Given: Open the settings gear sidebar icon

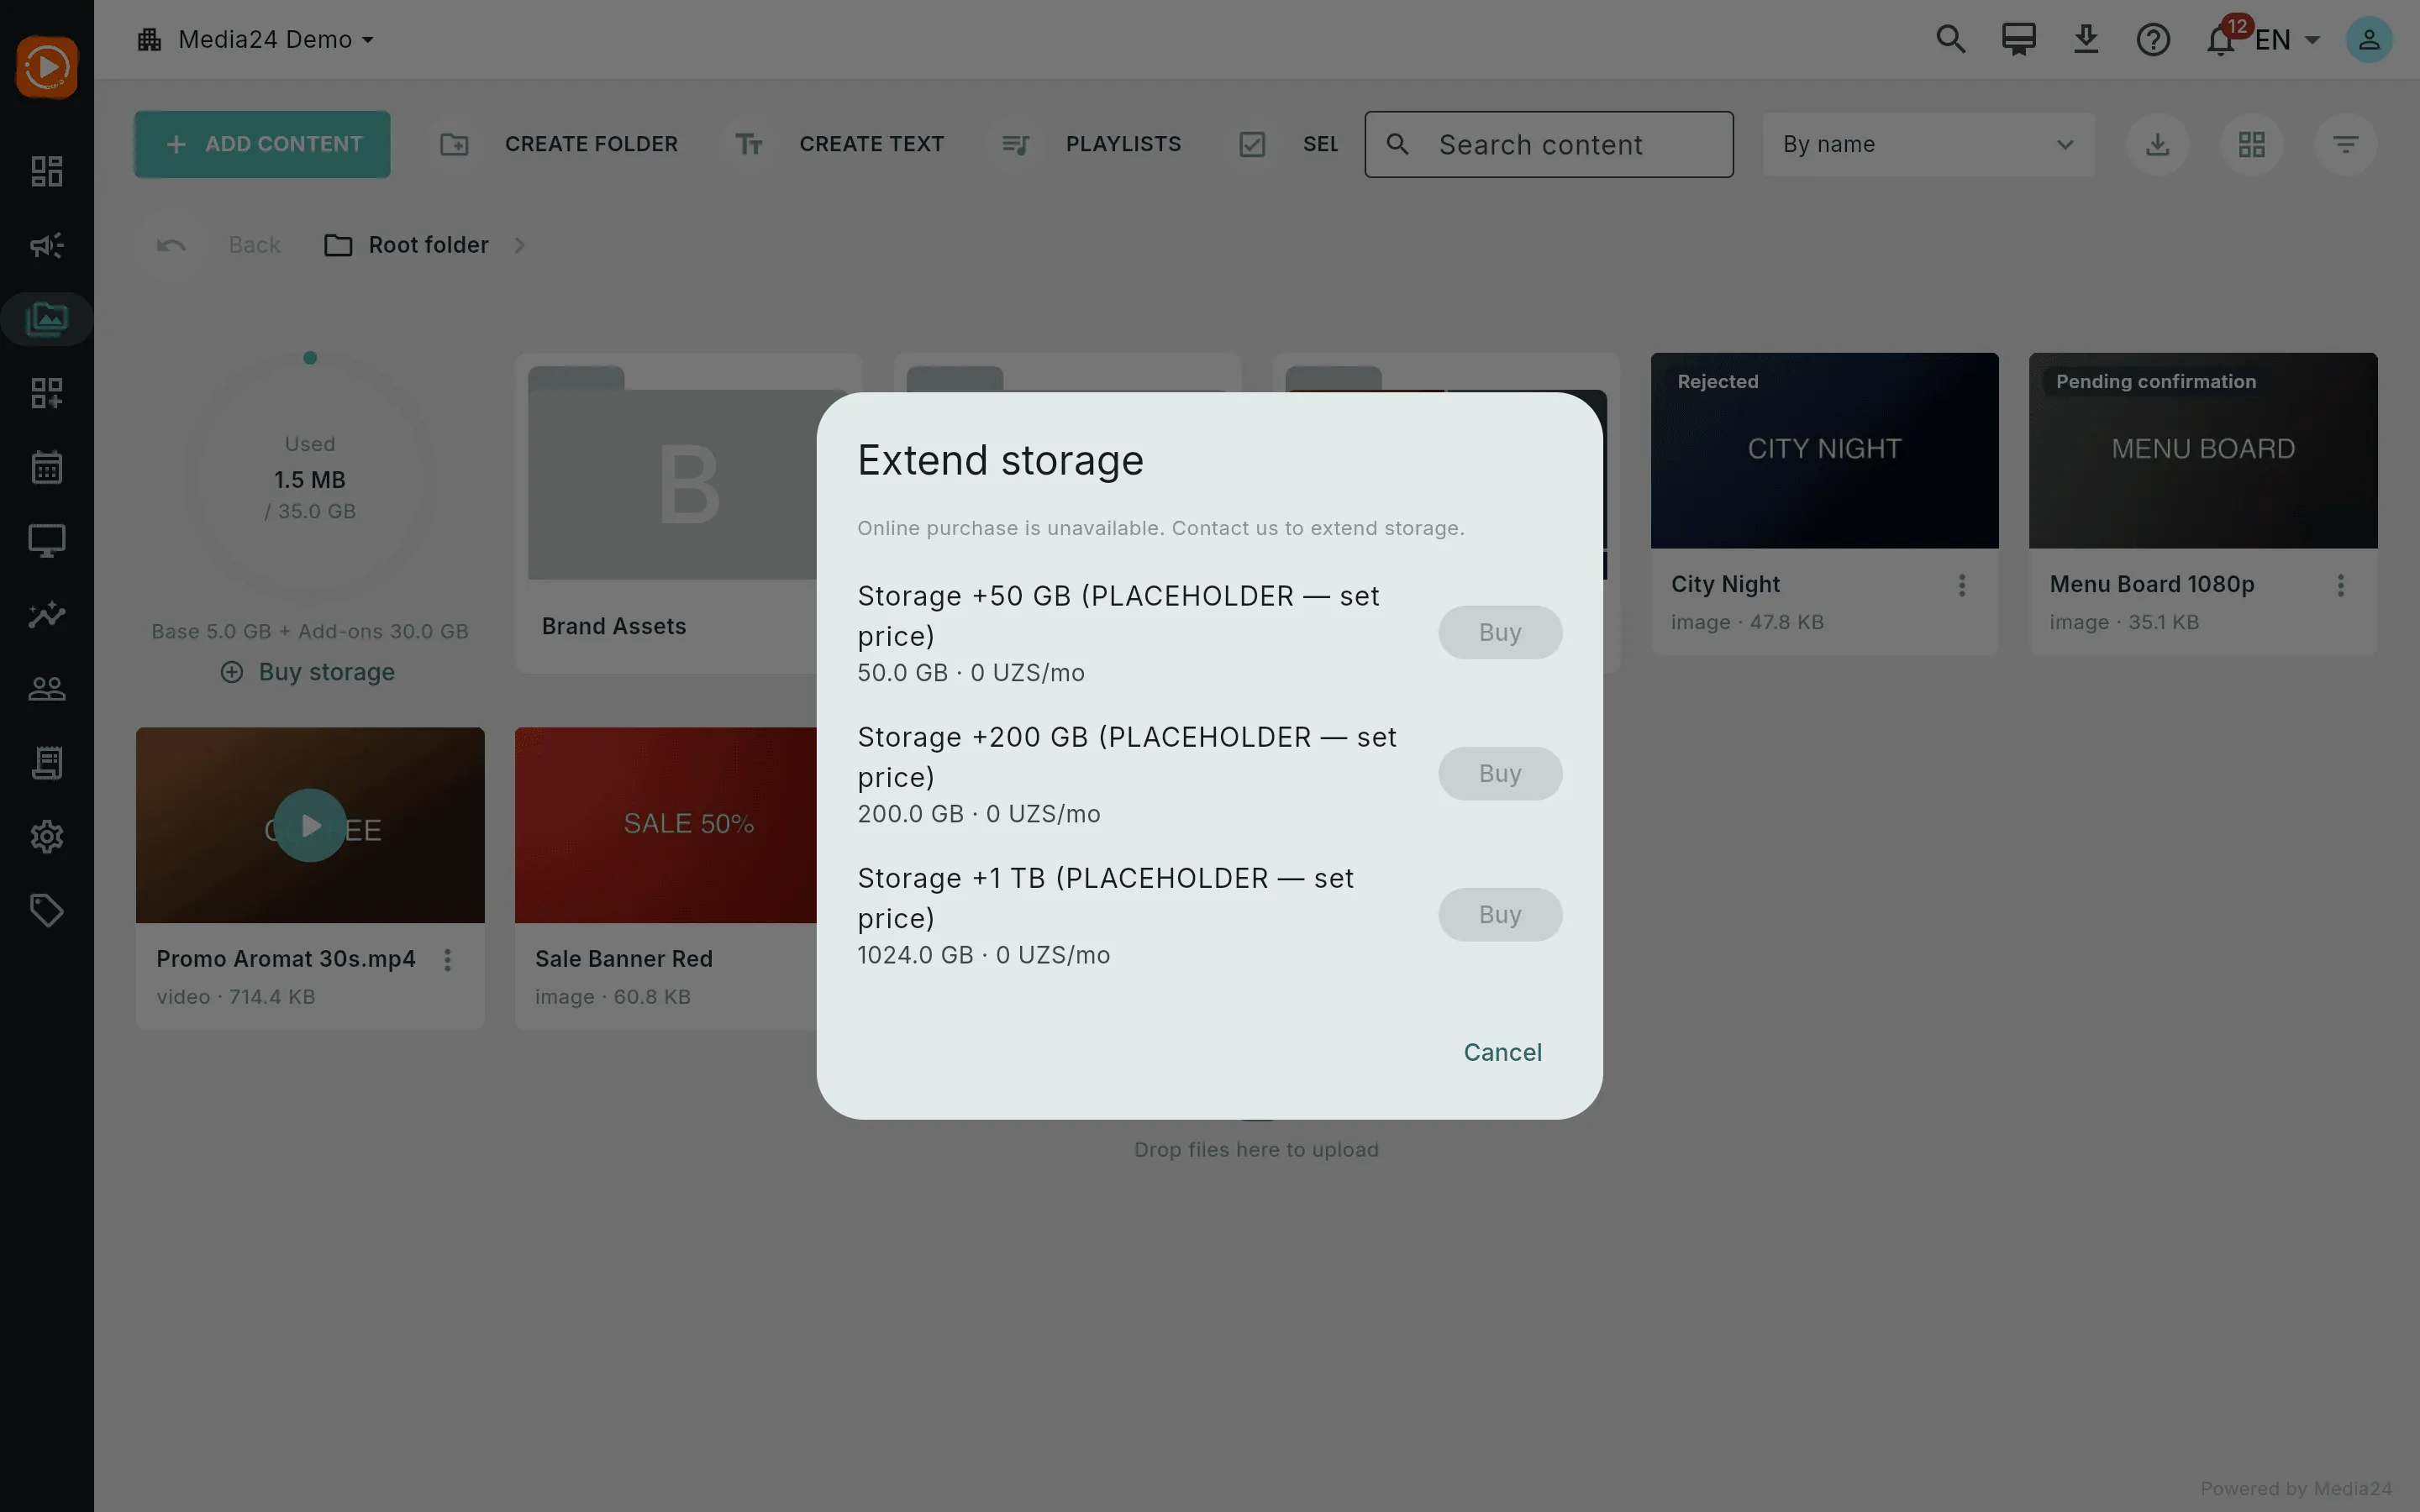Looking at the screenshot, I should point(47,837).
